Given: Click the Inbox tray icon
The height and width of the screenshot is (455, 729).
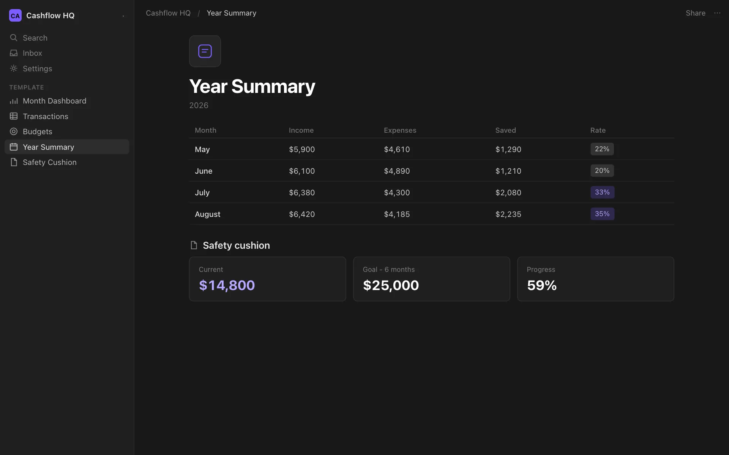Looking at the screenshot, I should click(x=14, y=53).
